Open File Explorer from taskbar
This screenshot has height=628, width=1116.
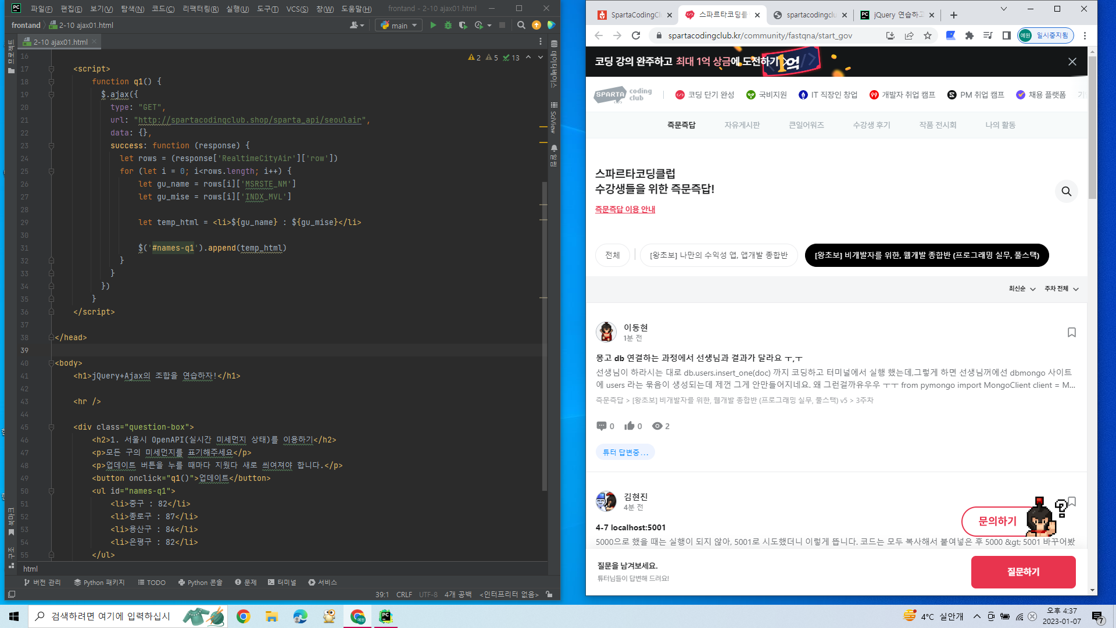(271, 616)
